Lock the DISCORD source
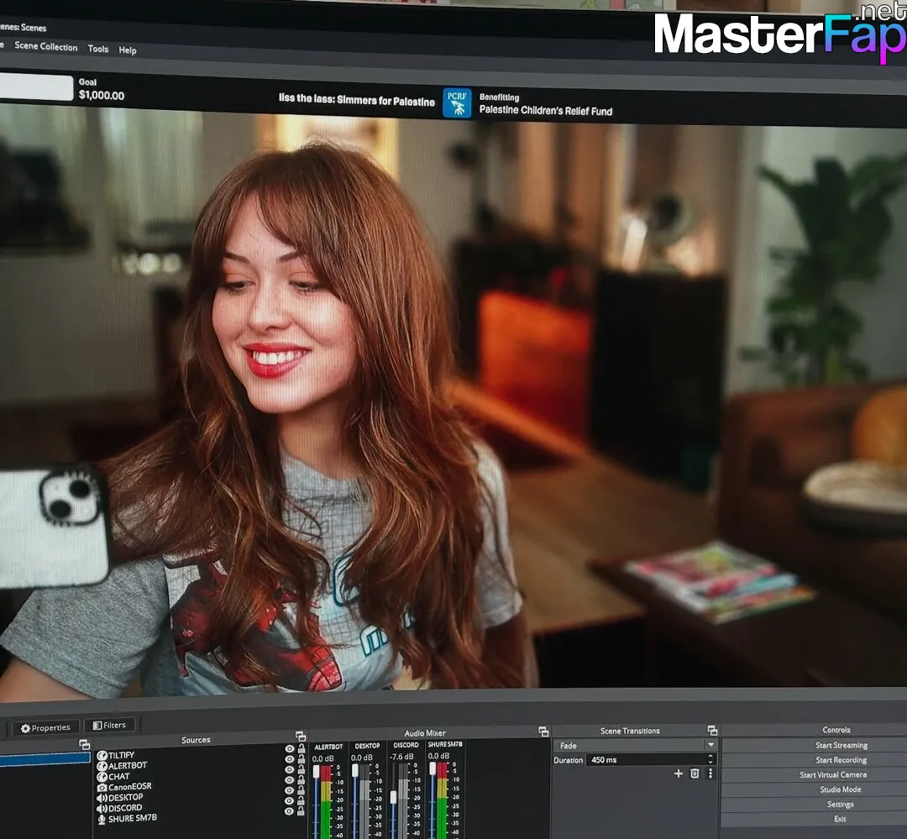The image size is (907, 839). 301,801
